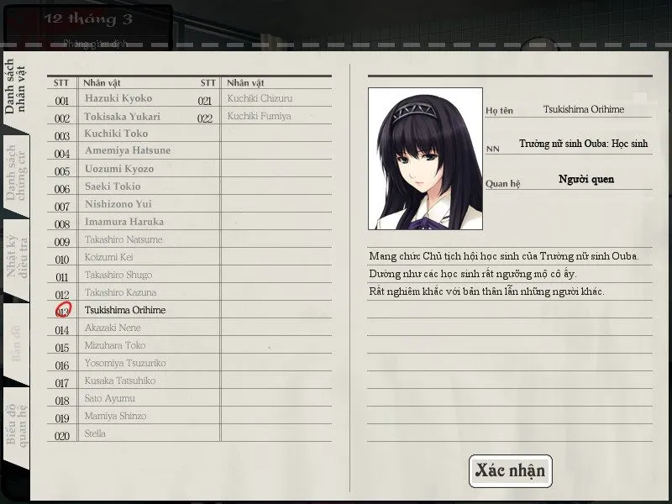The image size is (672, 504).
Task: Click the red circled number 013
Action: (62, 311)
